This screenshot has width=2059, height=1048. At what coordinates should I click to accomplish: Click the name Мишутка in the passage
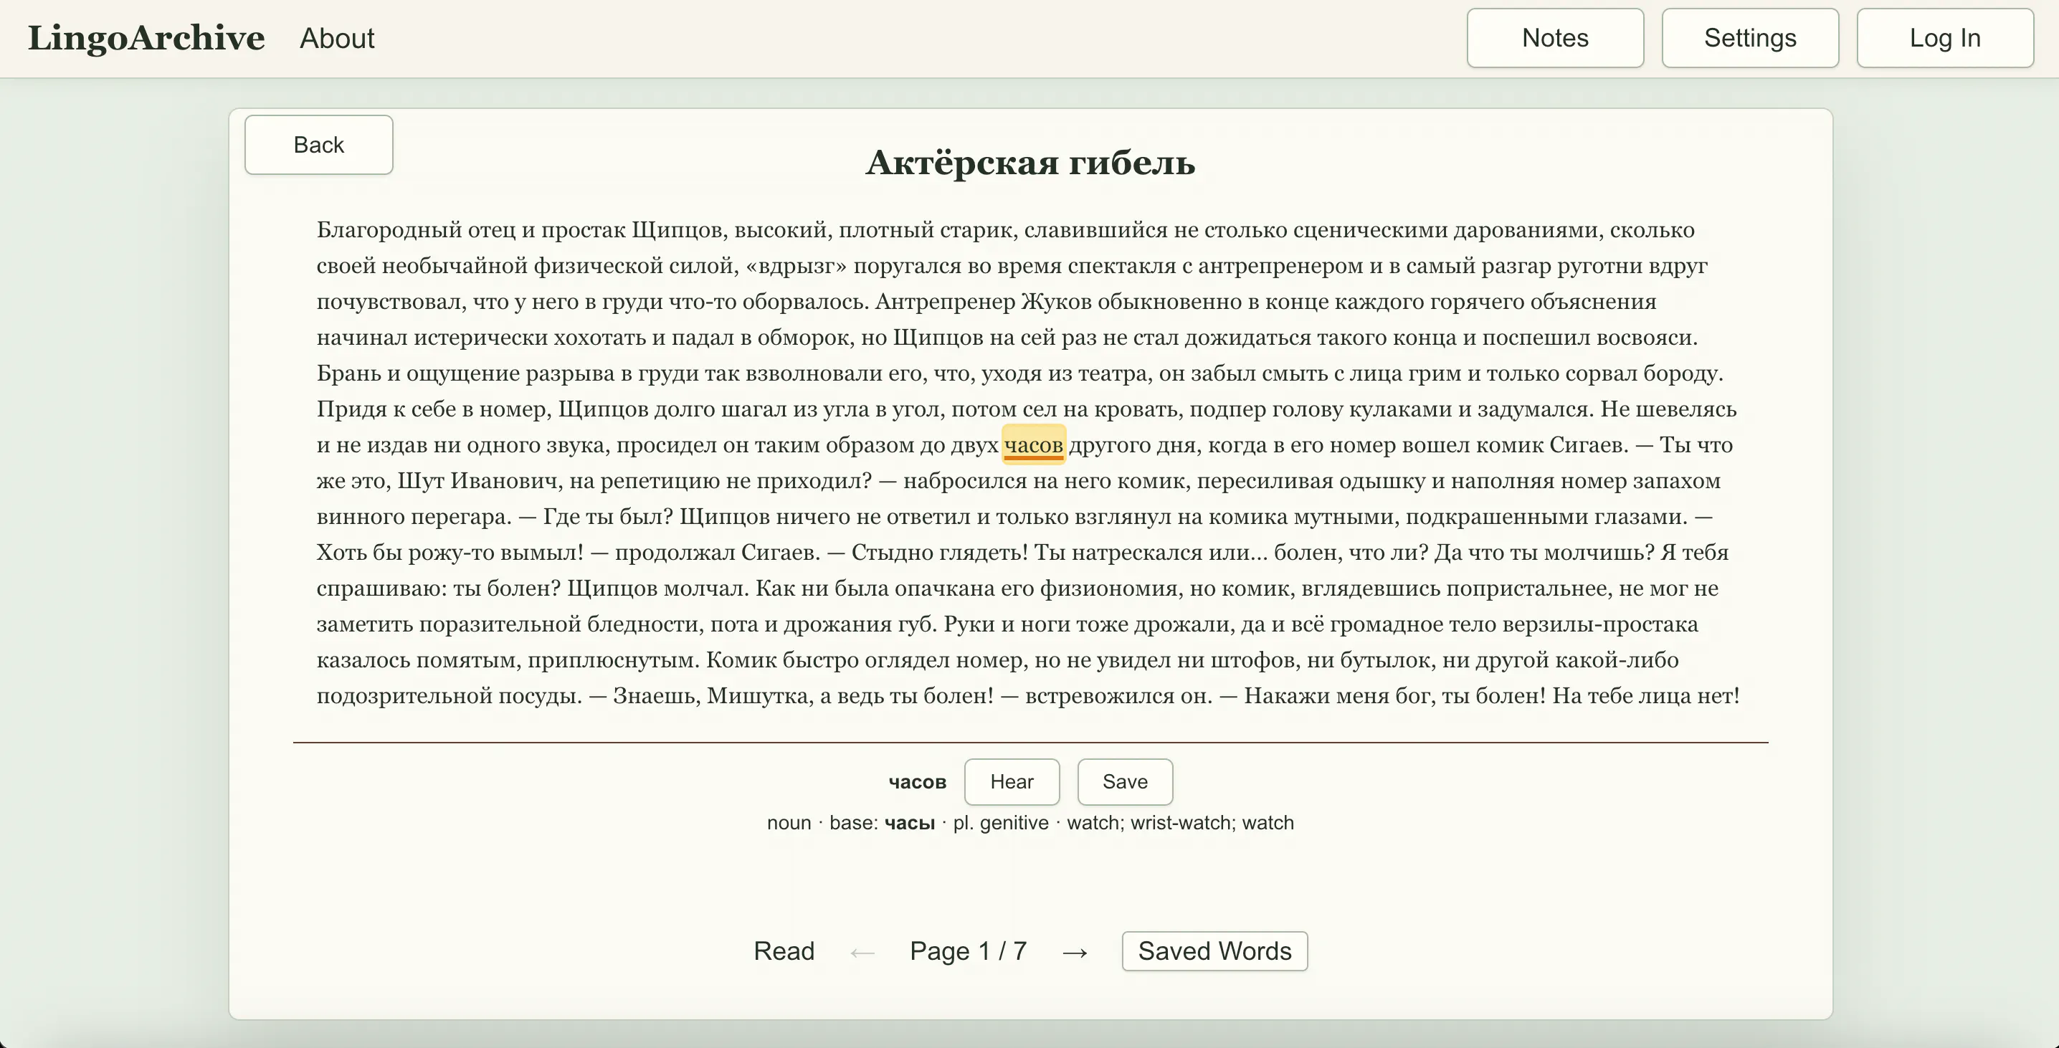tap(758, 697)
